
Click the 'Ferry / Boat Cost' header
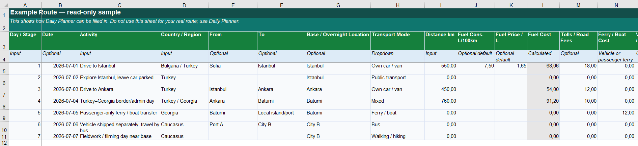(x=616, y=41)
